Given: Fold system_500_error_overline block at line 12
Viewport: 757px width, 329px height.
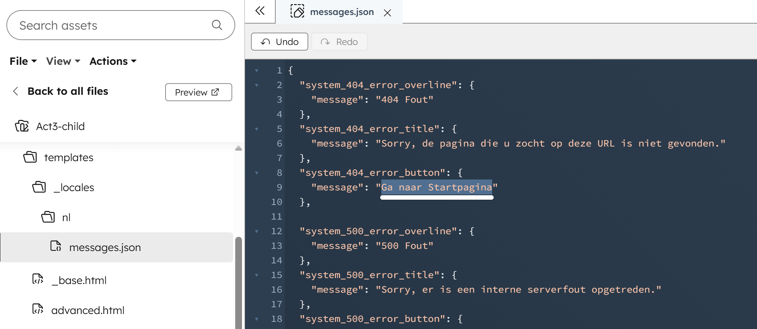Looking at the screenshot, I should coord(257,231).
